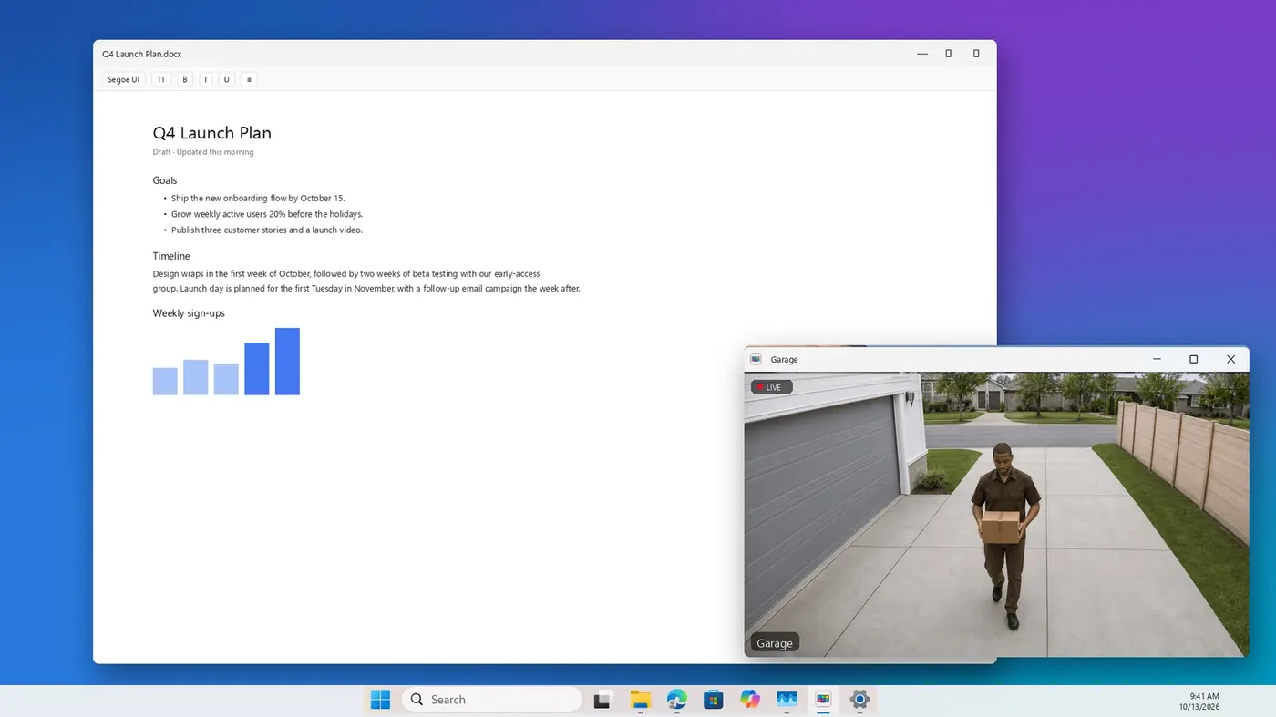This screenshot has width=1276, height=717.
Task: Open Task View from the taskbar
Action: 602,700
